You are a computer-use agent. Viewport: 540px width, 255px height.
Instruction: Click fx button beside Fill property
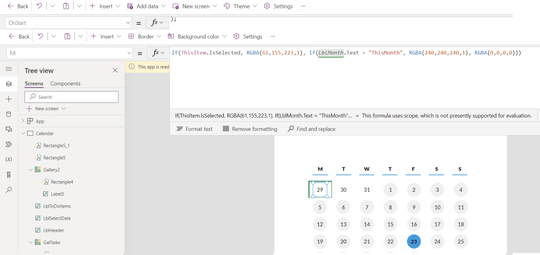pyautogui.click(x=158, y=53)
